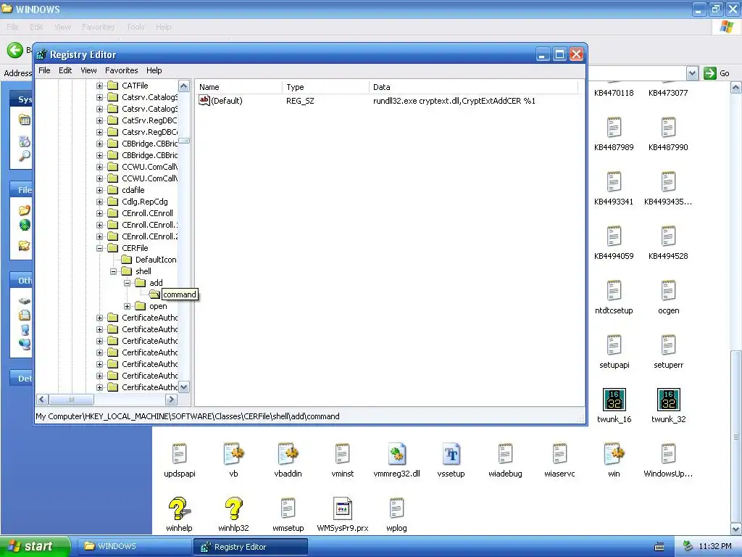Select the vbaddin configuration file icon

tap(288, 454)
